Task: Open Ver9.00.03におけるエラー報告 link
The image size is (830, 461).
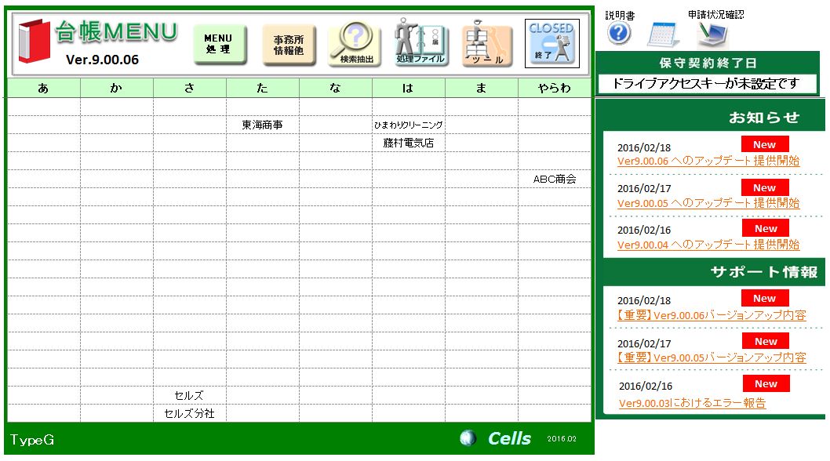Action: (693, 403)
